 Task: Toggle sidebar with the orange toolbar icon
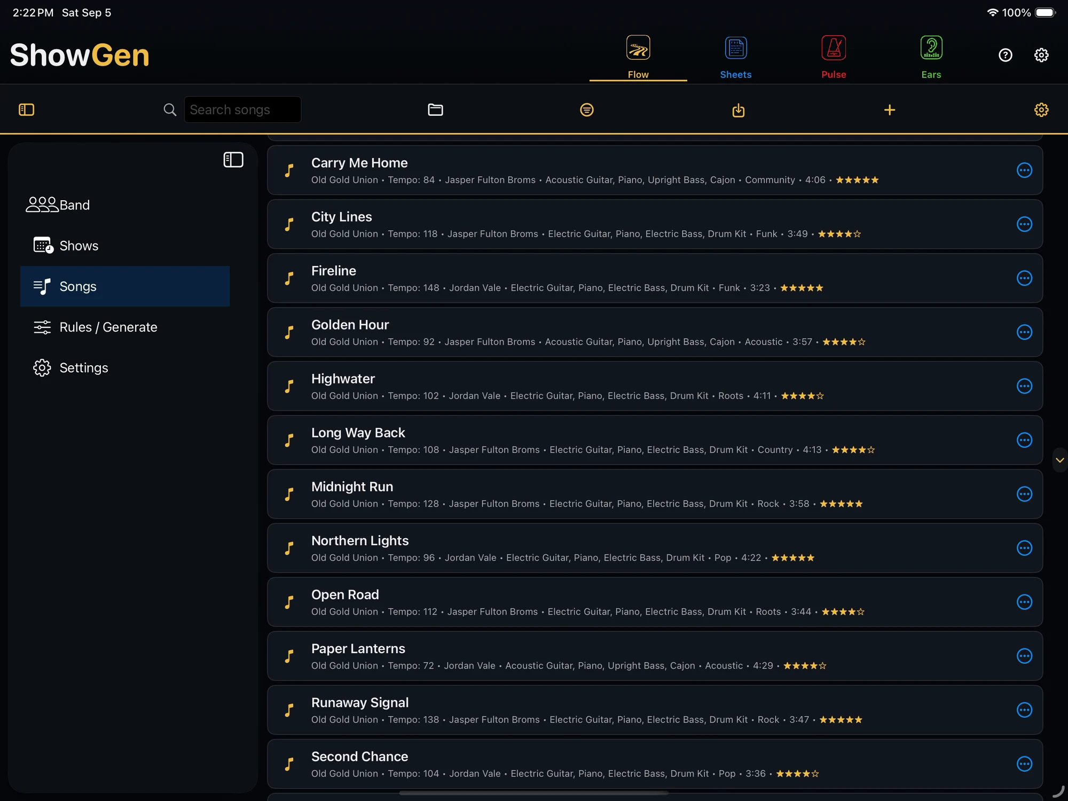[x=26, y=109]
